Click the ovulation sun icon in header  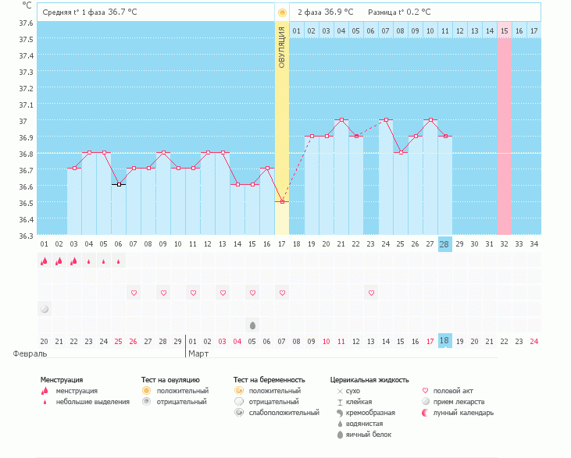281,12
